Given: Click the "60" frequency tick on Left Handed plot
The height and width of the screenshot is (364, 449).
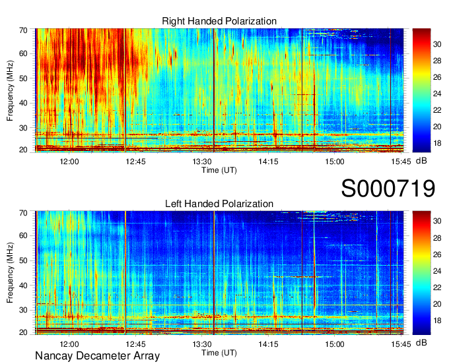Looking at the screenshot, I should point(23,236).
